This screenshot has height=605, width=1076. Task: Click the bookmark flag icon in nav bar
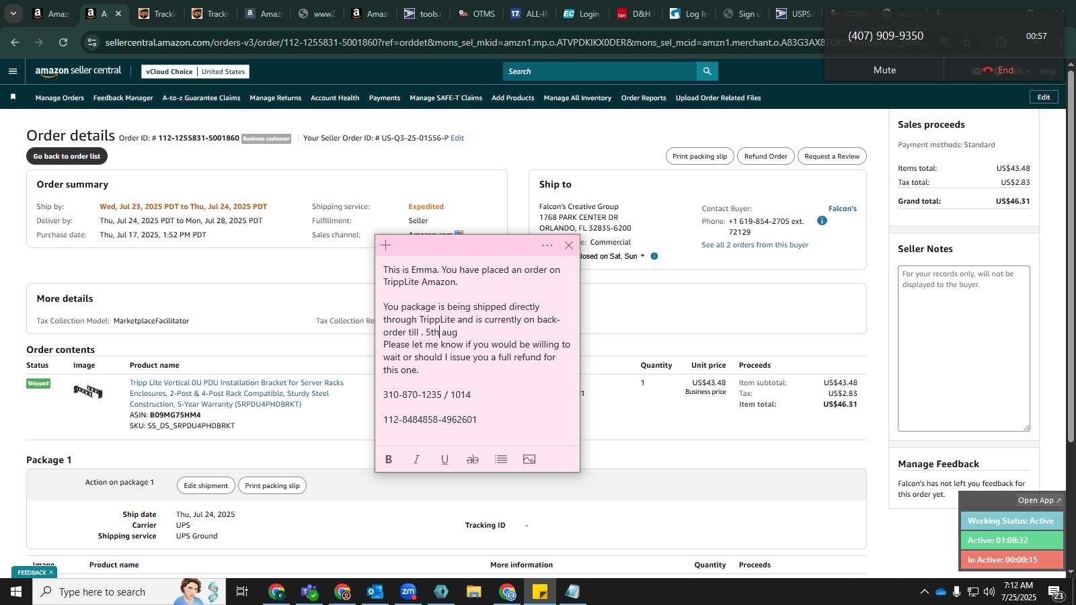pyautogui.click(x=13, y=97)
